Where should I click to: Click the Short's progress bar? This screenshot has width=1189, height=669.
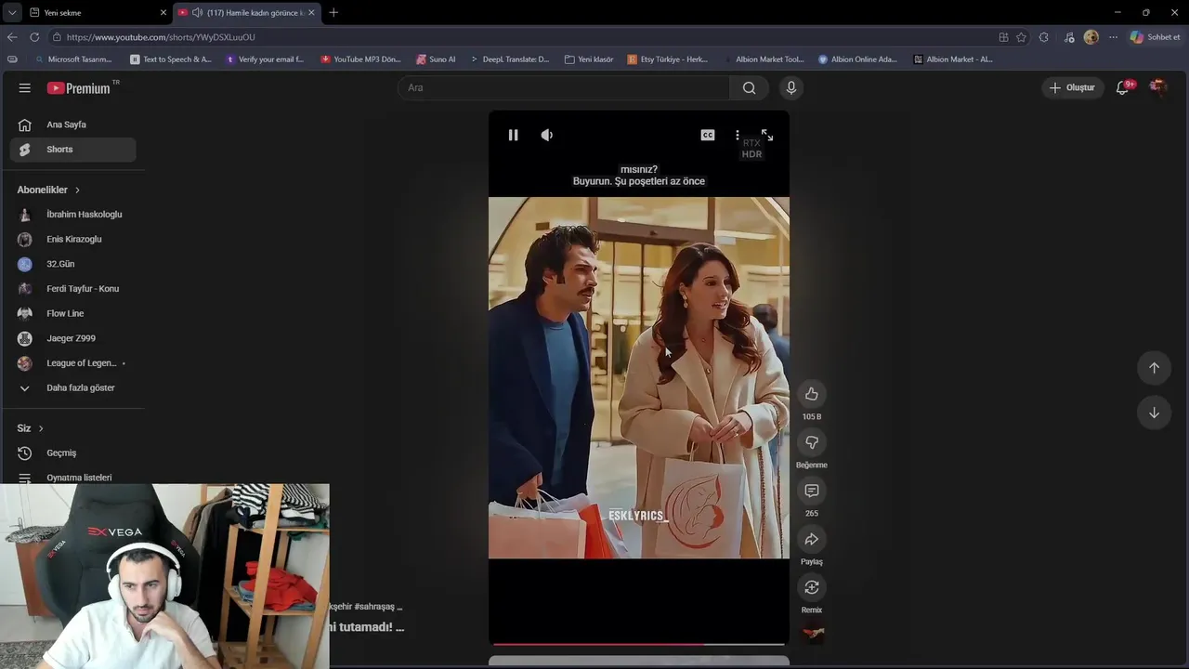[639, 643]
